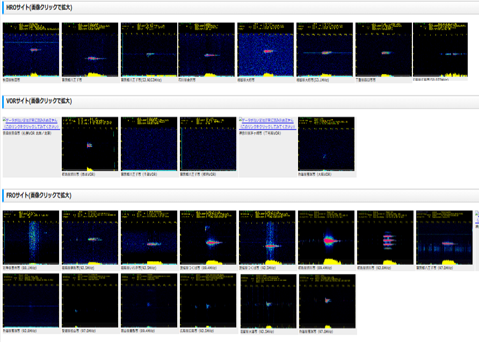The width and height of the screenshot is (479, 342).
Task: Enlarge the Kurashiki (岡山県) 89.4MHz thumbnail
Action: (149, 300)
